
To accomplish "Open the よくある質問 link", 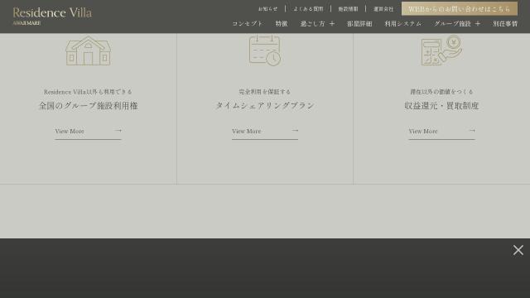I will 308,9.
